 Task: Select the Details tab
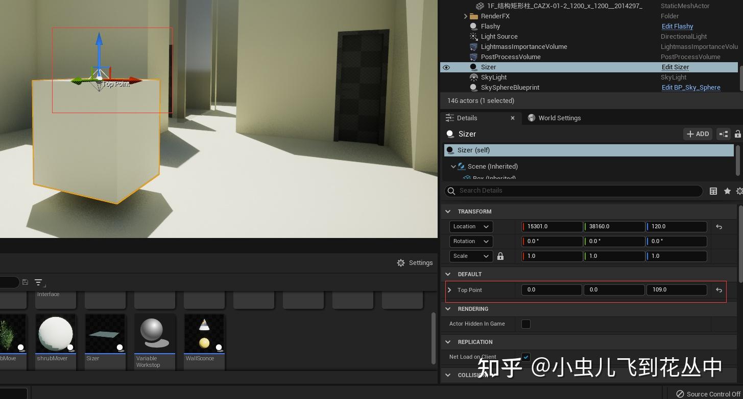coord(466,118)
